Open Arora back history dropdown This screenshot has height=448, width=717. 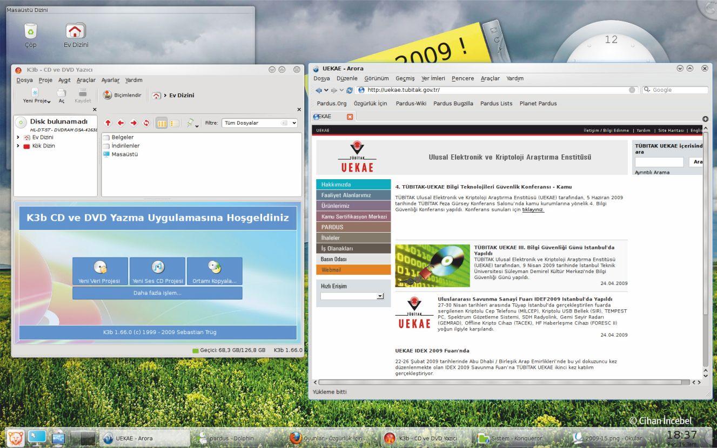(326, 90)
